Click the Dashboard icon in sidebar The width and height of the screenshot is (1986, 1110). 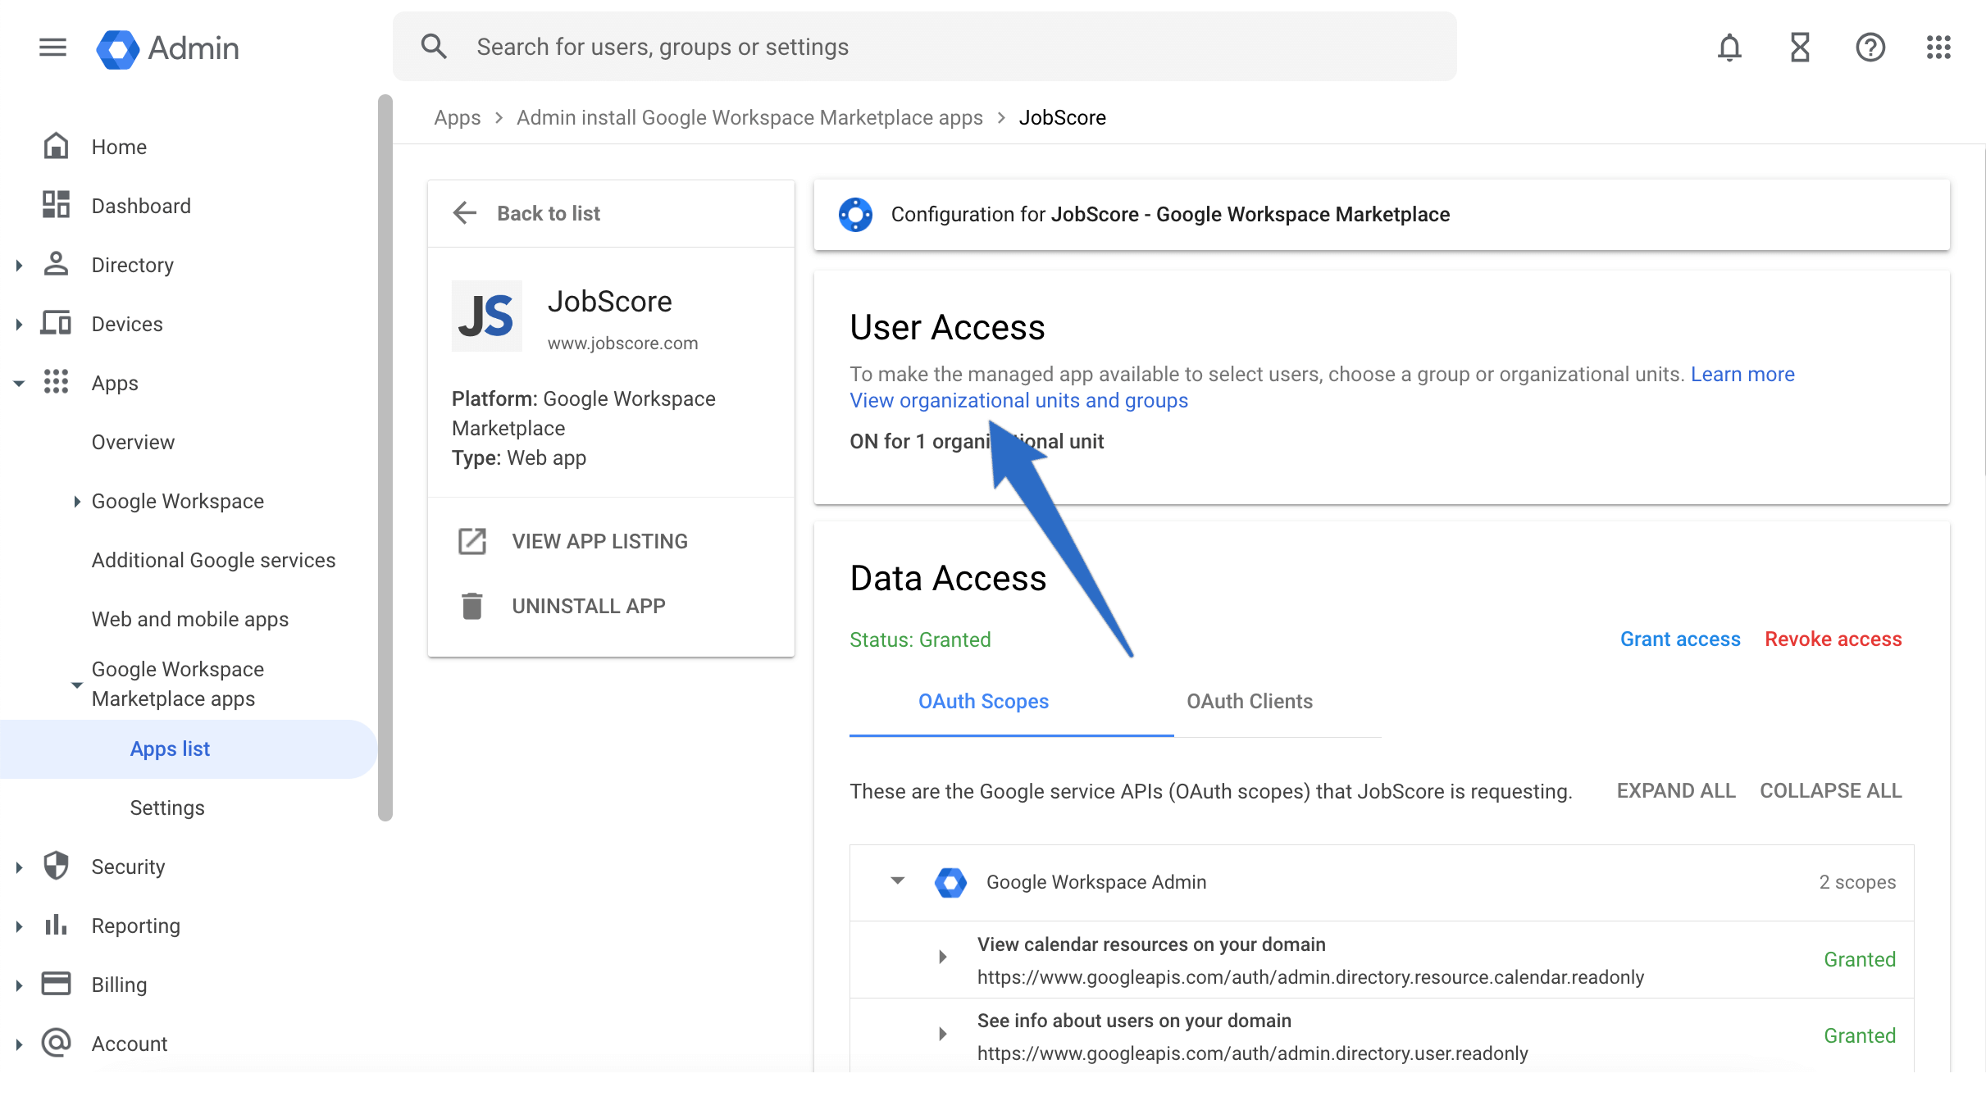[56, 205]
